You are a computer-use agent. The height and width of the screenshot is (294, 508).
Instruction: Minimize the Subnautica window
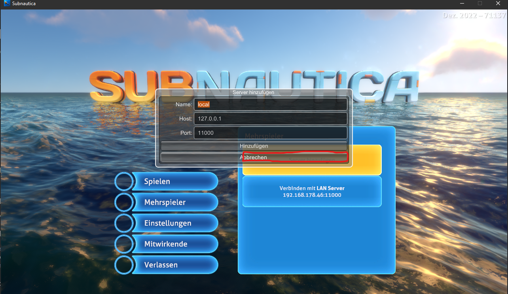(x=462, y=4)
